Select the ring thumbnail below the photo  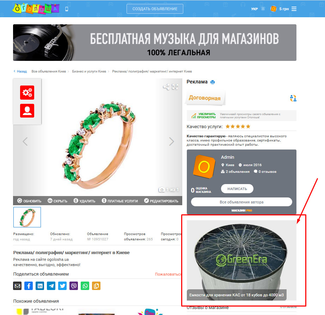point(27,217)
